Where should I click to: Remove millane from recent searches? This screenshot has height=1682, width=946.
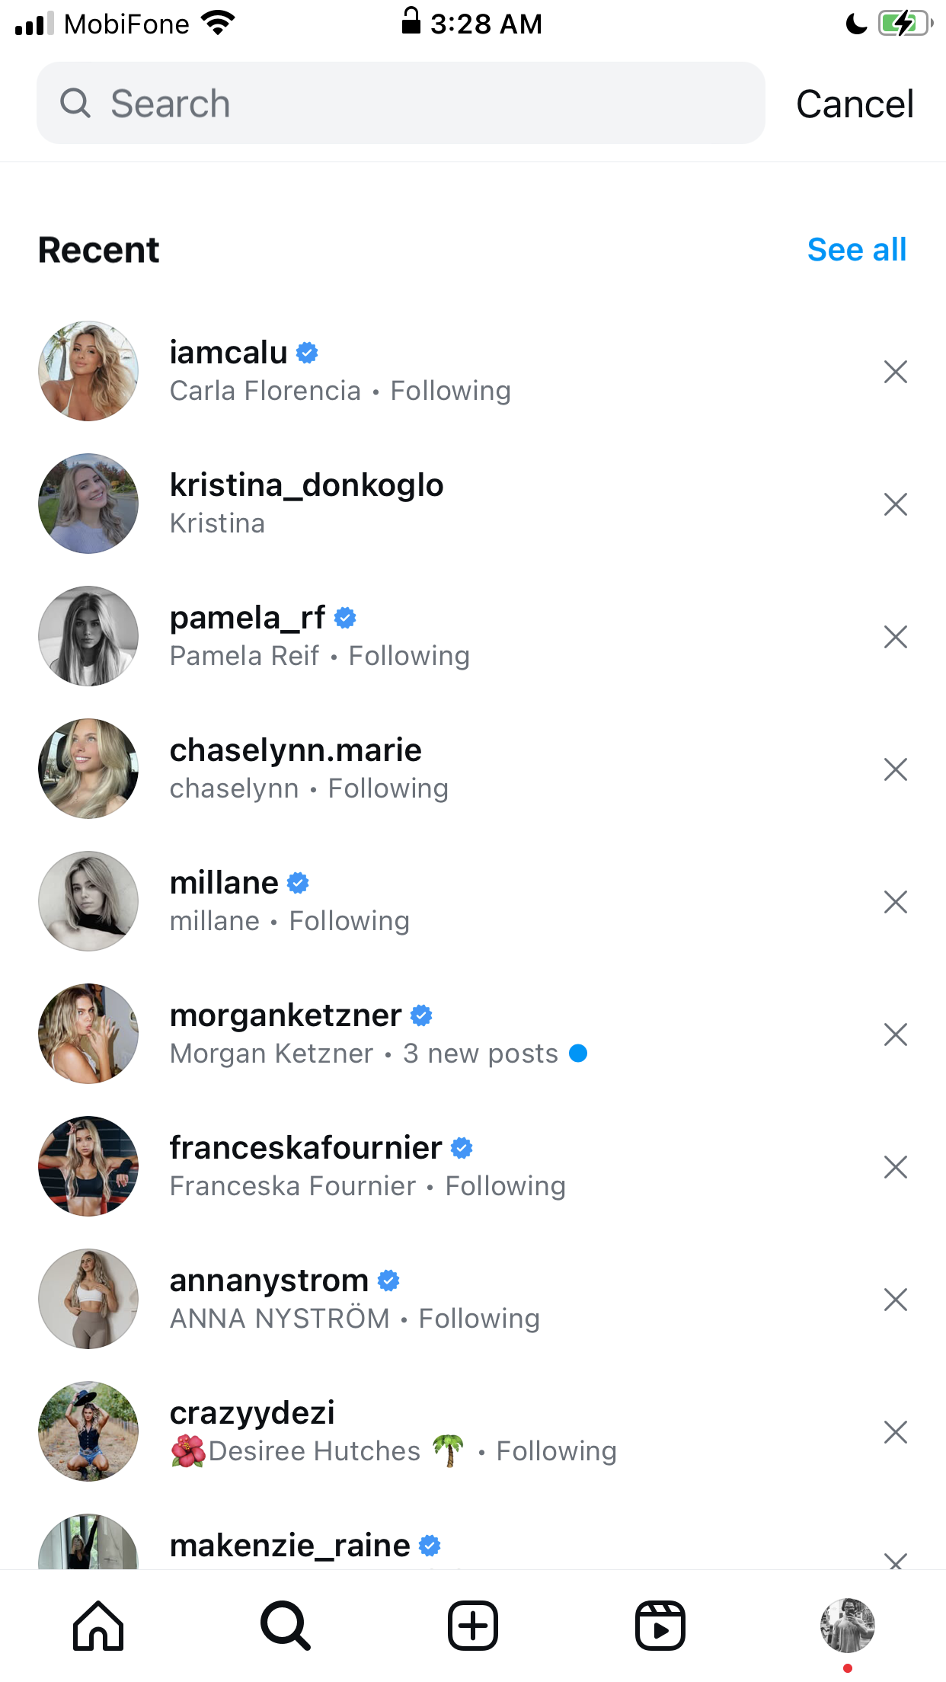896,902
